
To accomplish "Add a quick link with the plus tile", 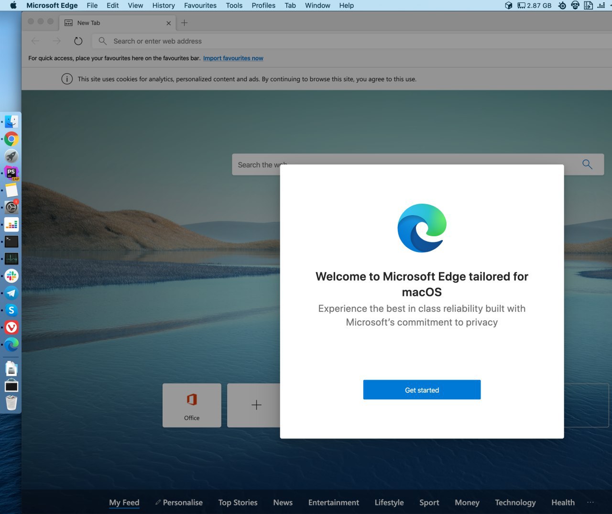I will click(256, 405).
